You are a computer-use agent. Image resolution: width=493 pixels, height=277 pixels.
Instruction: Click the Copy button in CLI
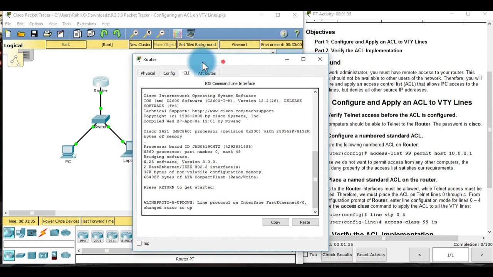tap(275, 222)
